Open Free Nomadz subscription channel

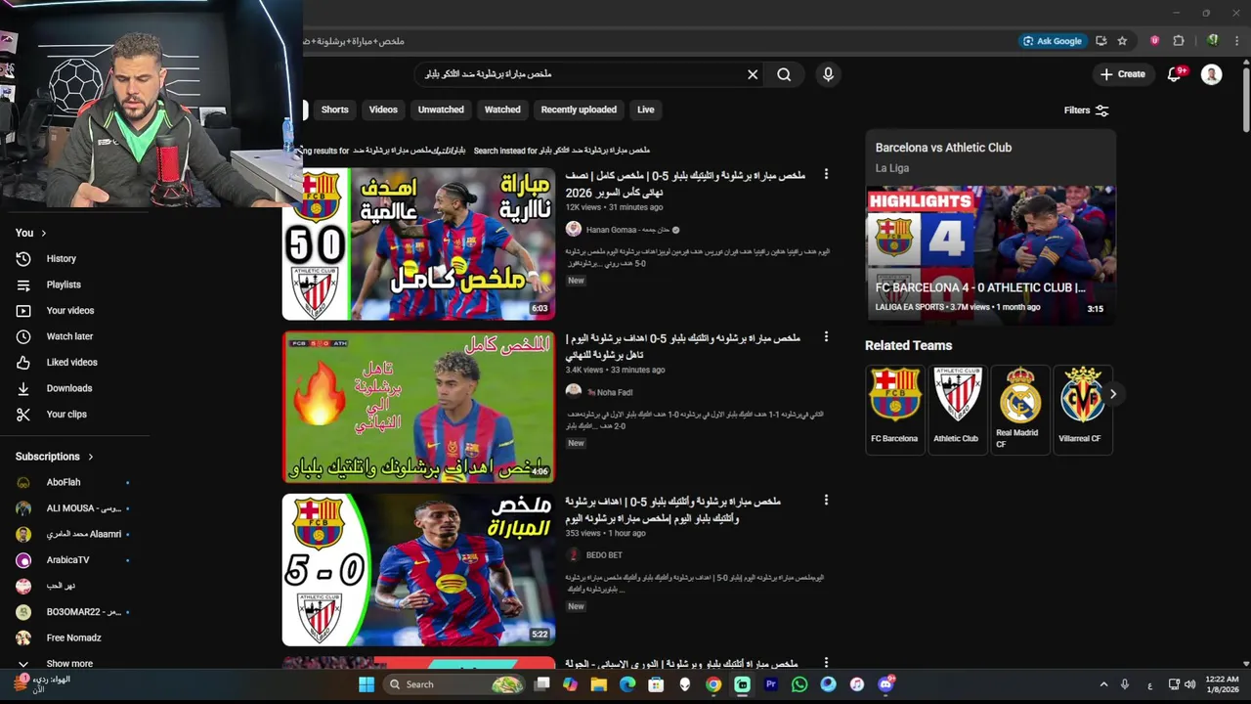tap(73, 638)
